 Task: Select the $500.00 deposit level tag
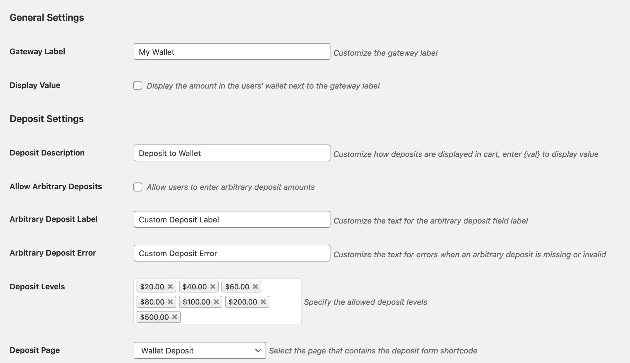154,317
